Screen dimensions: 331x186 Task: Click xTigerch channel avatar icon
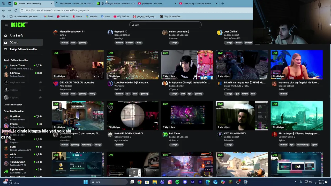165,83
